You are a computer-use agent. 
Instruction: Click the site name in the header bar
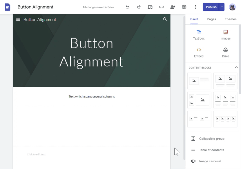pos(40,19)
